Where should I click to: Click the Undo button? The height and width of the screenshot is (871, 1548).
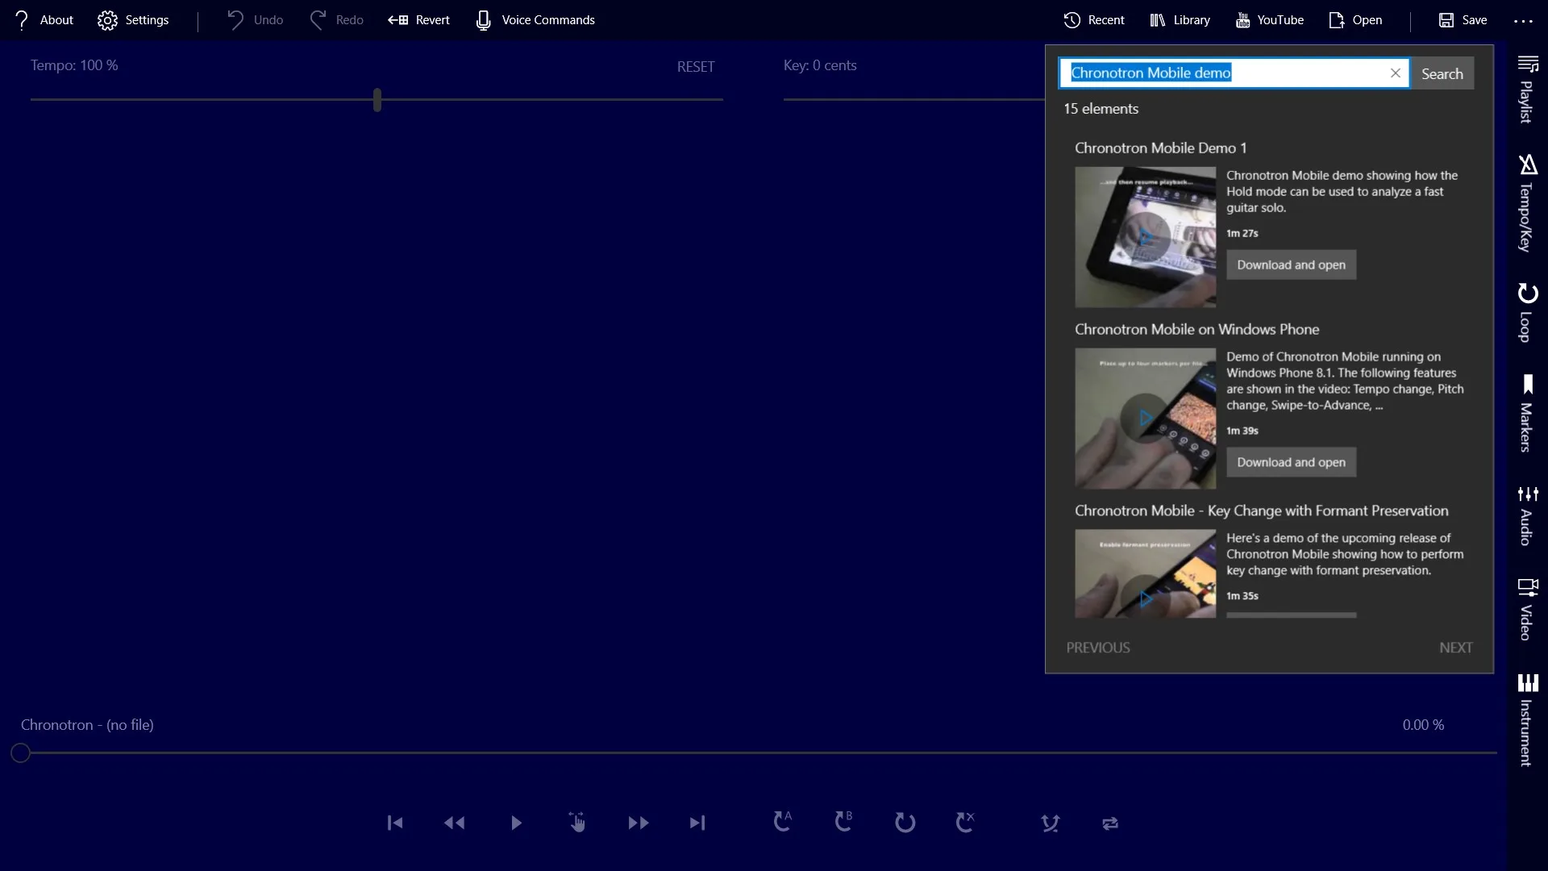click(255, 20)
